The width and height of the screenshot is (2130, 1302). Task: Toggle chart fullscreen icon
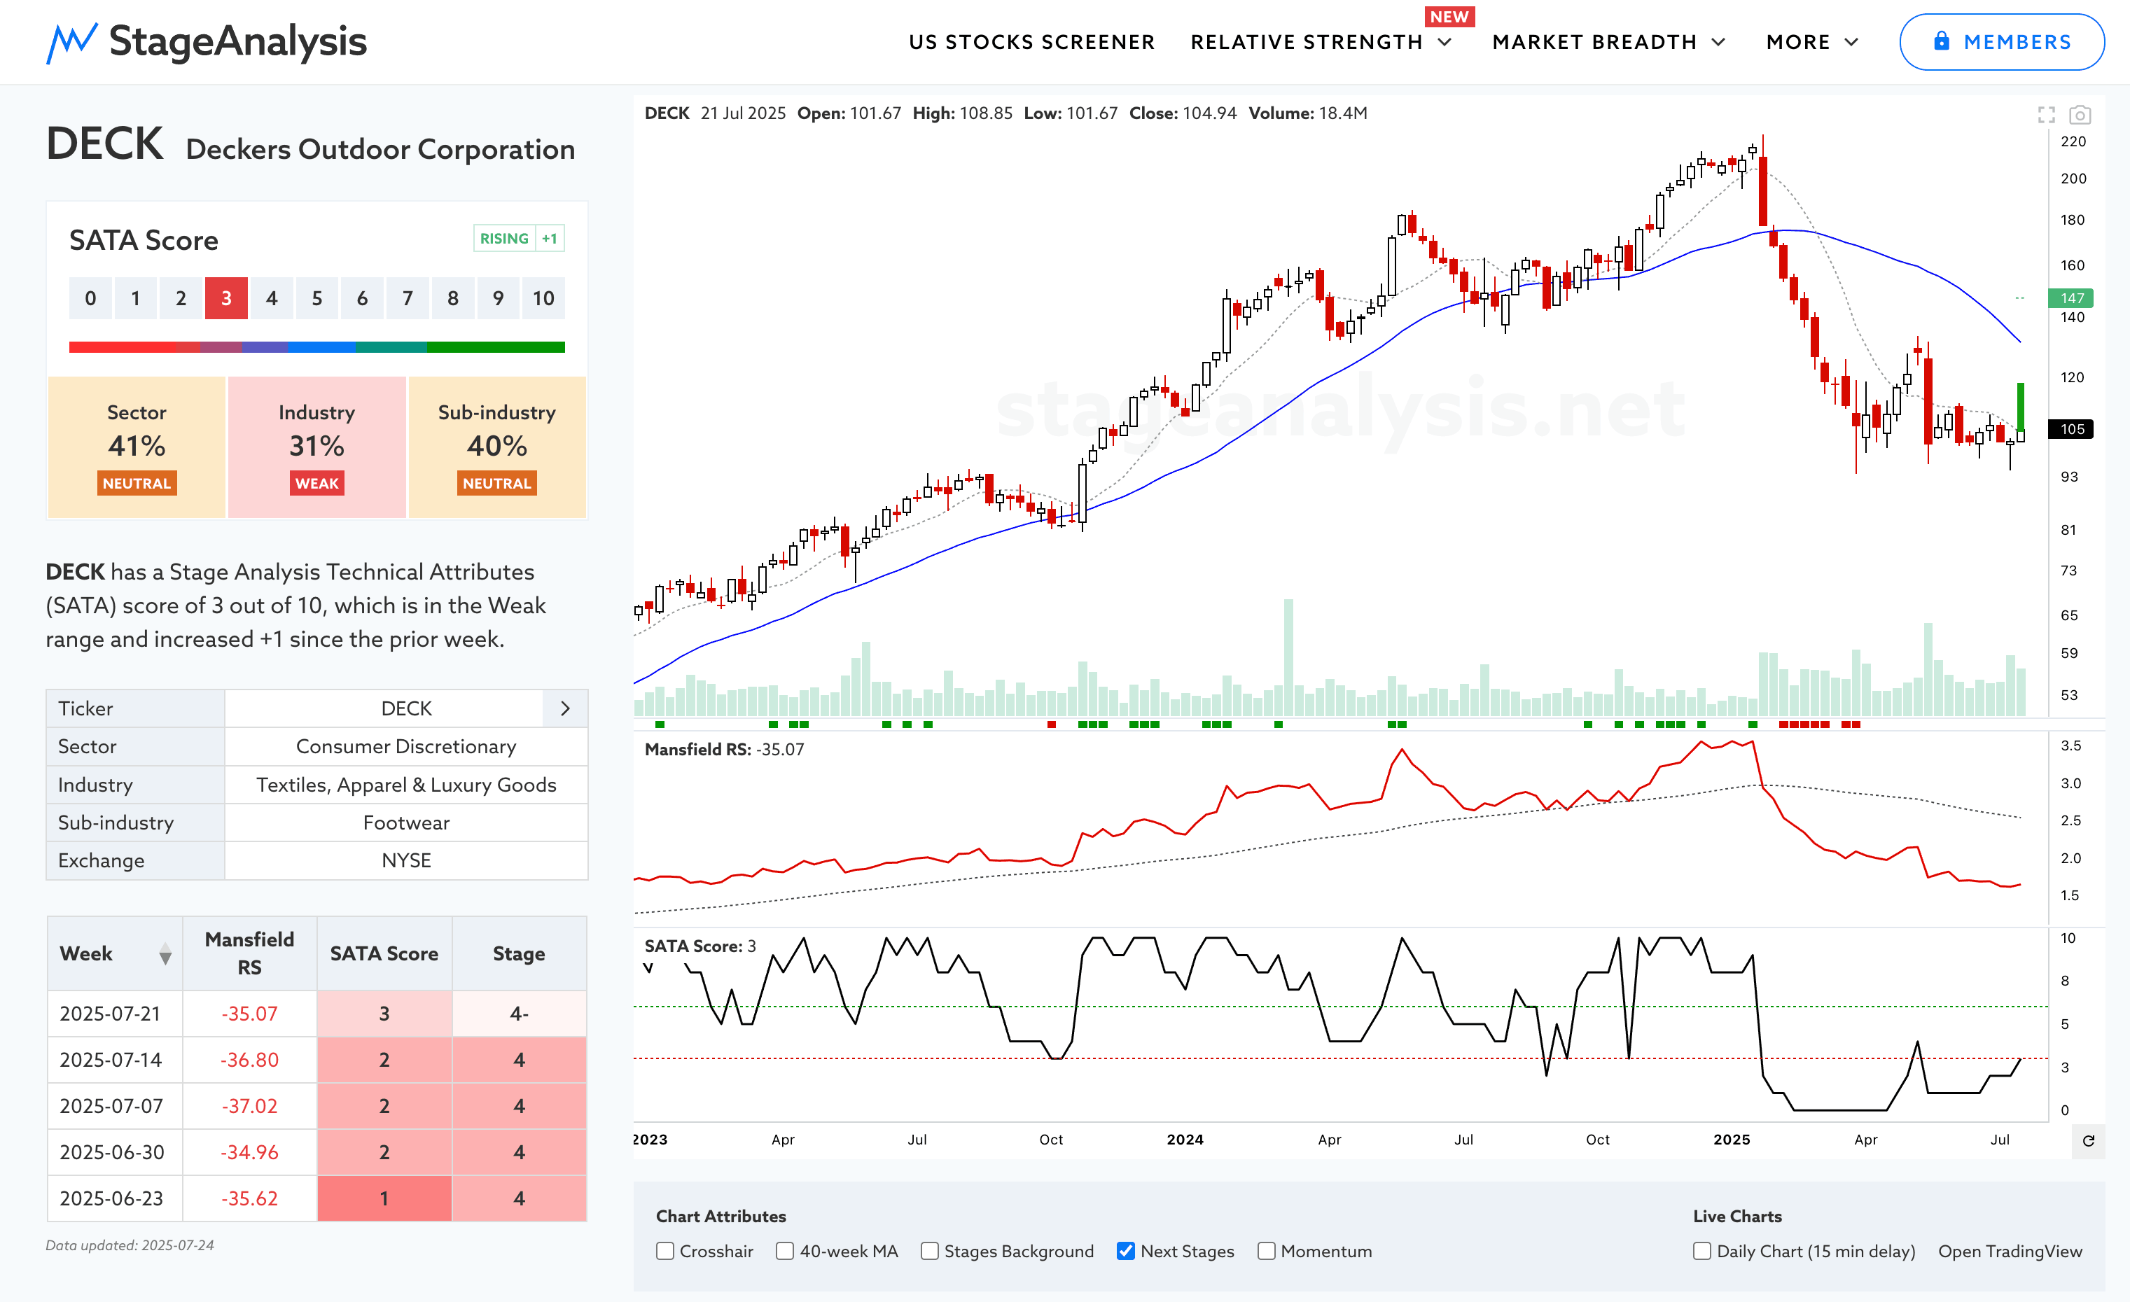coord(2046,114)
